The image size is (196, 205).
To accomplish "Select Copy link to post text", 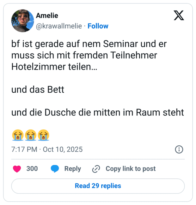I will [x=131, y=169].
